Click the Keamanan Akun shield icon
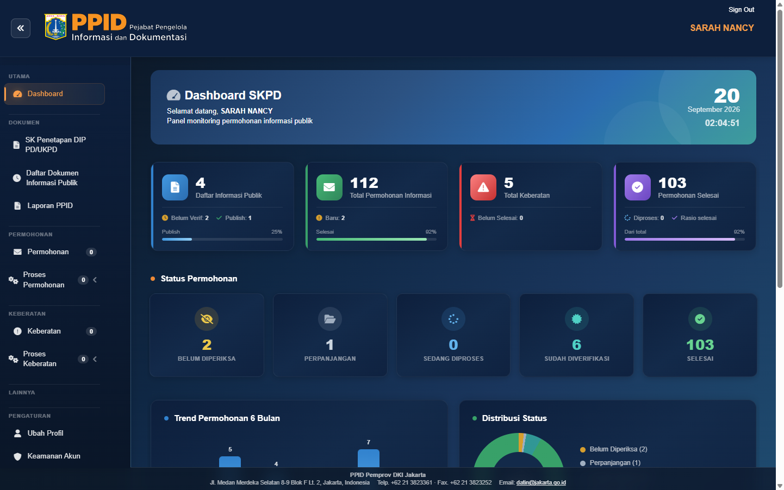784x490 pixels. 17,456
